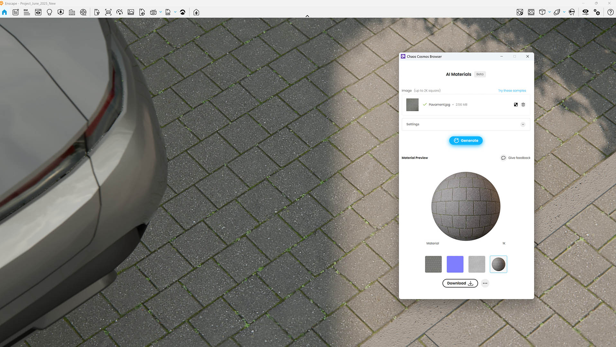Screen dimensions: 616x347
Task: Click Give feedback
Action: pyautogui.click(x=516, y=158)
